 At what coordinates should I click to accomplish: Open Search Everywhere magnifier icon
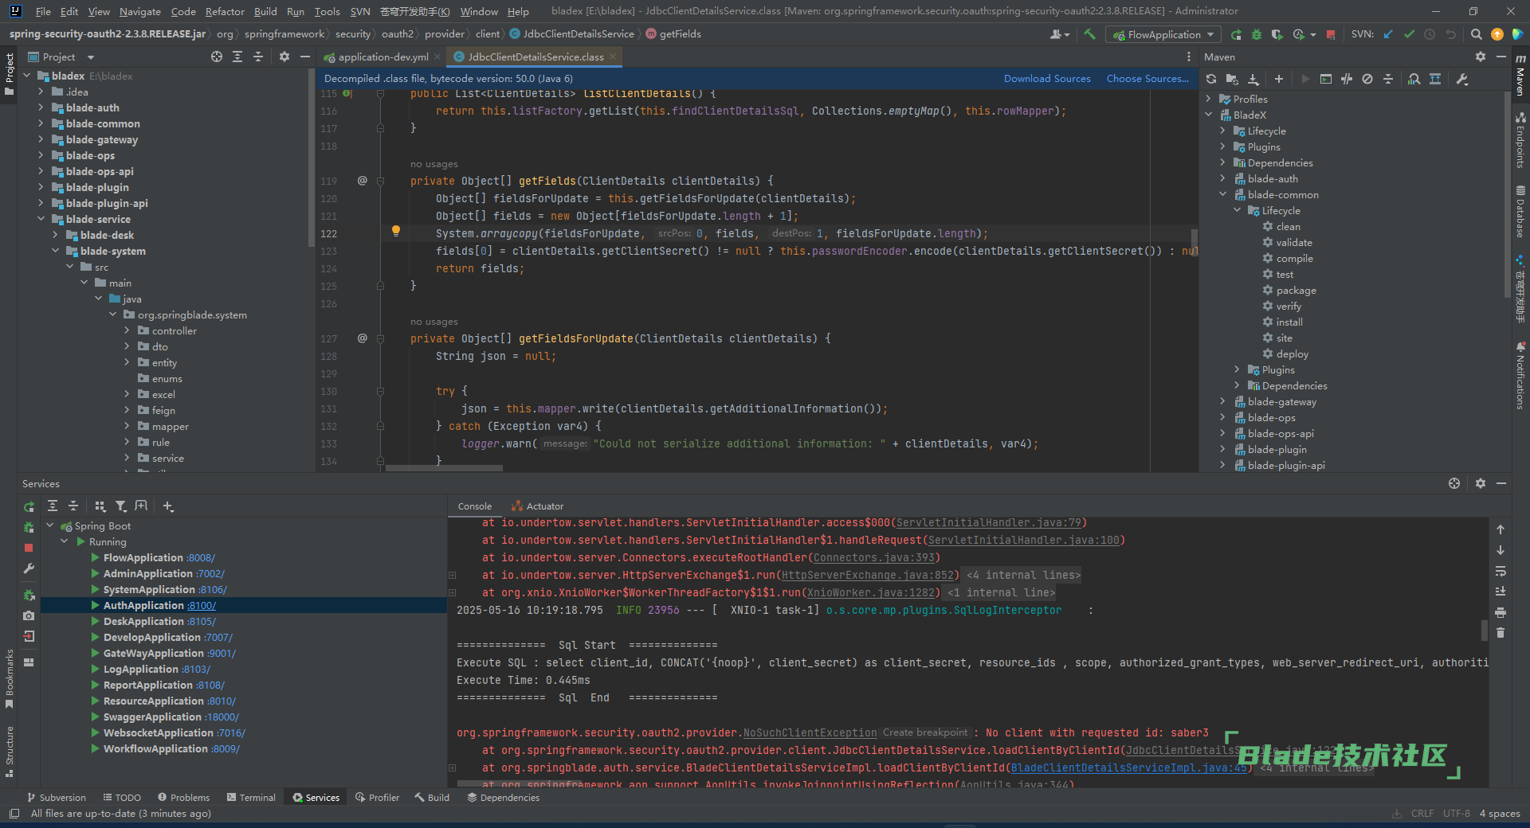point(1476,34)
